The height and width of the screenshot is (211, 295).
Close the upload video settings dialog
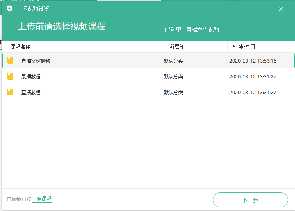tap(281, 9)
